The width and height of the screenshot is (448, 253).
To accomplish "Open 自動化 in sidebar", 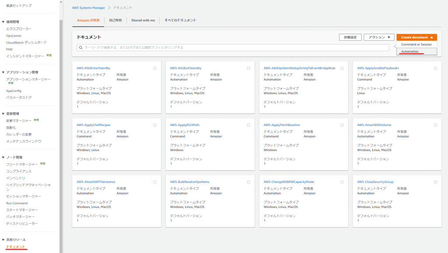I will point(11,128).
